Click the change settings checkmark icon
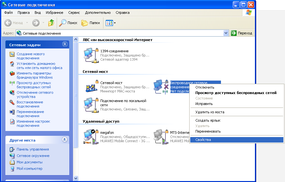 12,122
